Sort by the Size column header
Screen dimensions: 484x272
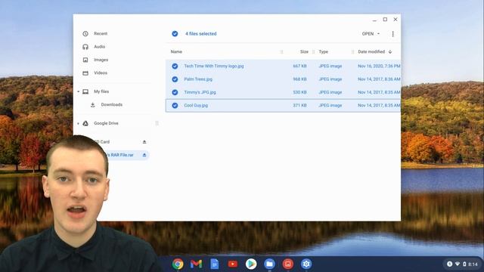[304, 52]
